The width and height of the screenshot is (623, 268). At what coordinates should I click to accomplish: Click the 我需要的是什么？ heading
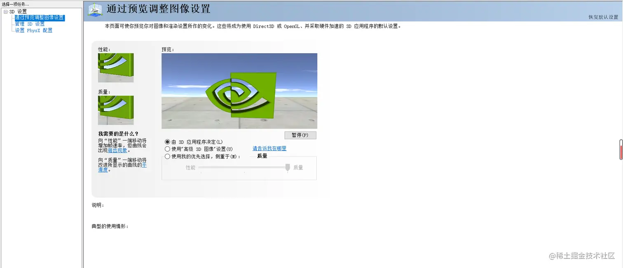tap(118, 134)
